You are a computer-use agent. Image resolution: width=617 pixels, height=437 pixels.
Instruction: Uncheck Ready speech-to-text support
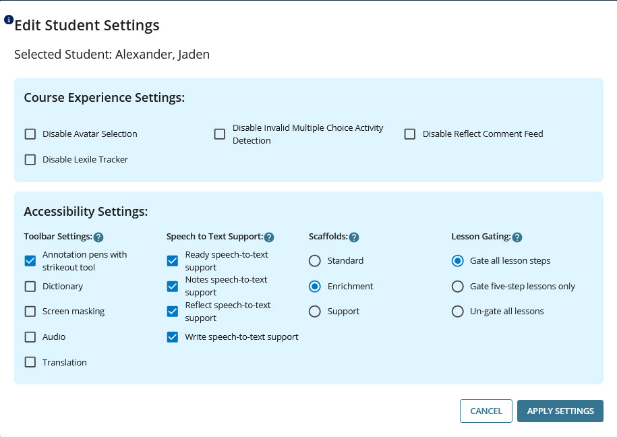tap(173, 261)
